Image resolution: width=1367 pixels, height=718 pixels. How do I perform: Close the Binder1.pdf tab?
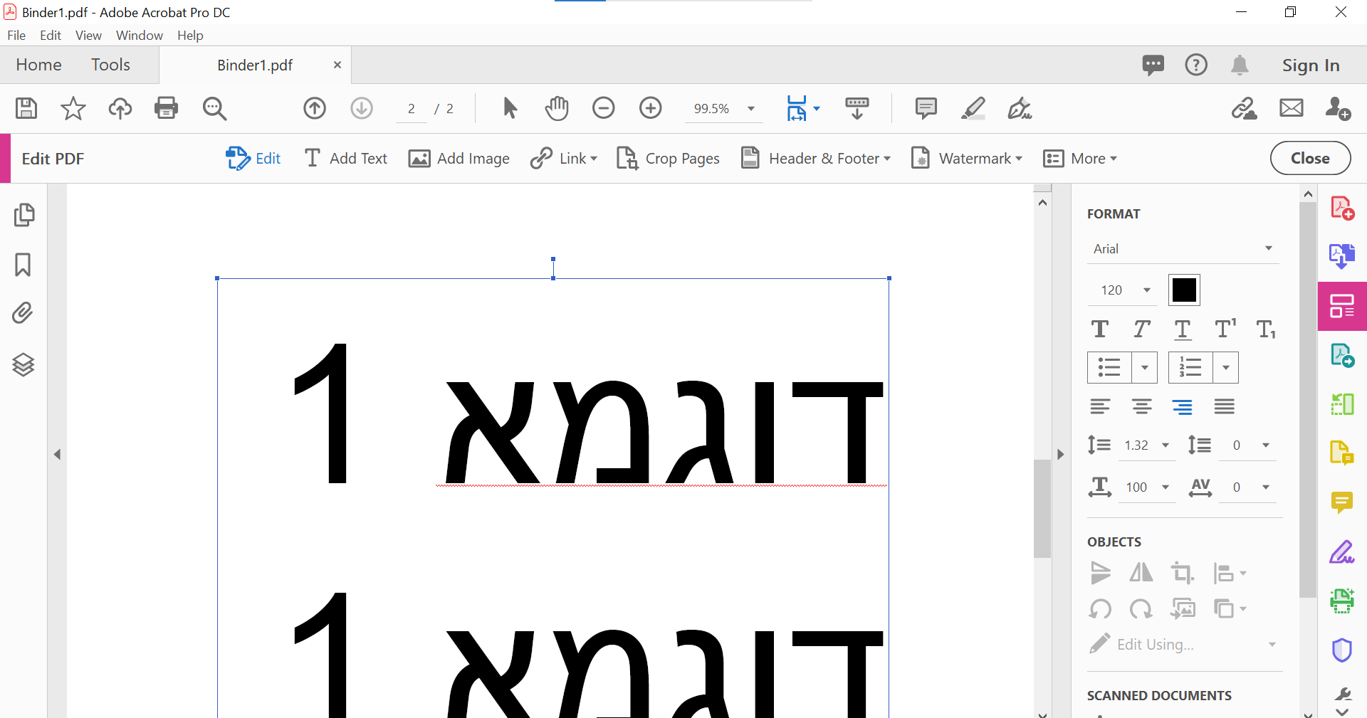coord(337,65)
